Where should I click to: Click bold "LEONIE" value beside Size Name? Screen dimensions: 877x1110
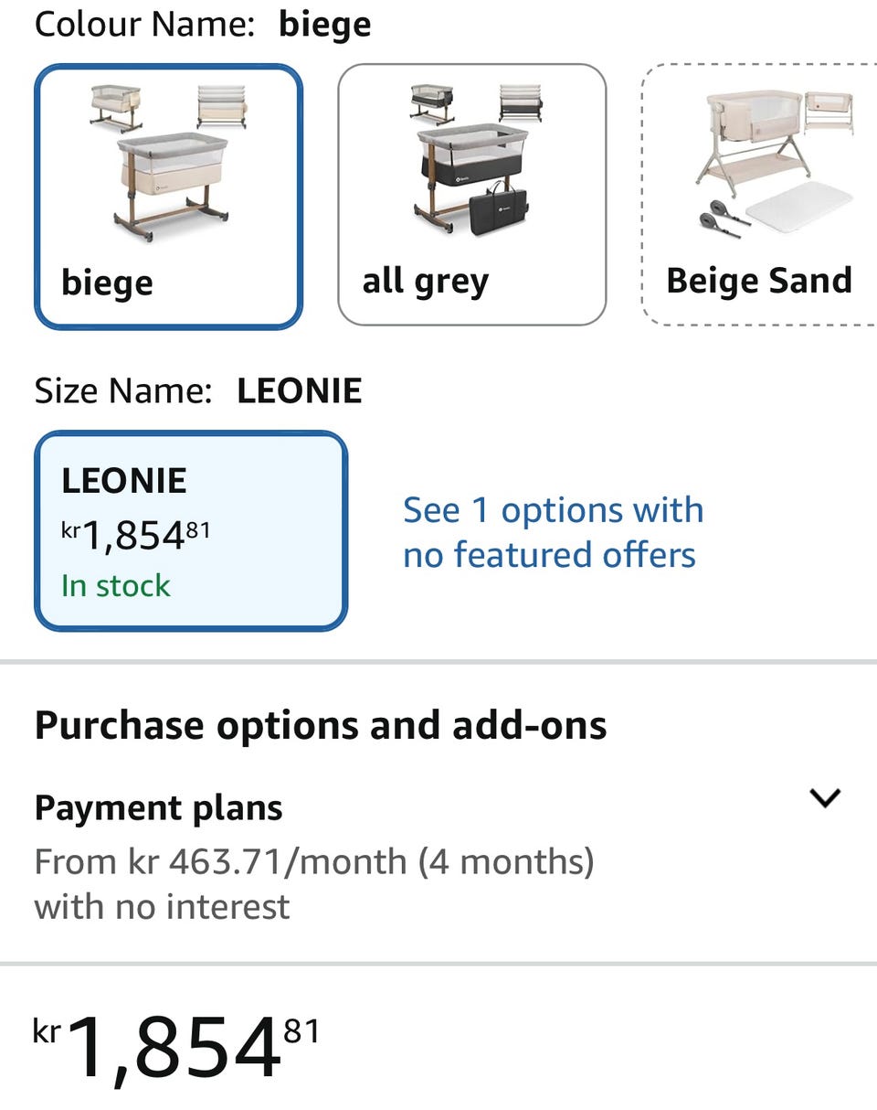pos(300,391)
